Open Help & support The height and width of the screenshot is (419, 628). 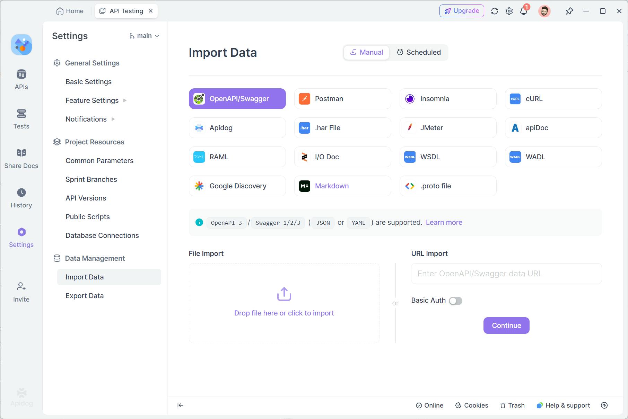coord(563,405)
